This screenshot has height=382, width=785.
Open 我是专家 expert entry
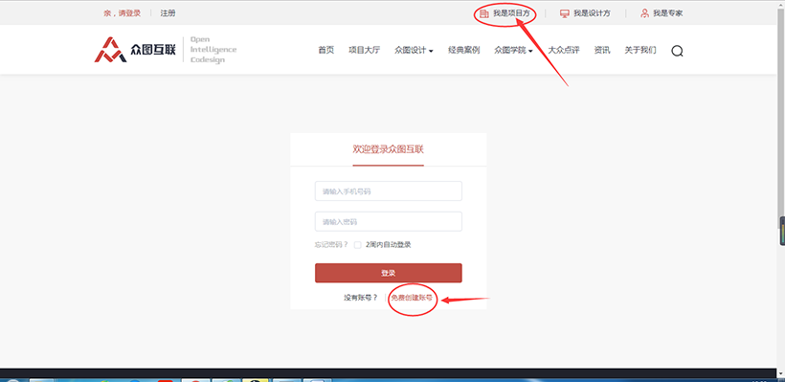[662, 13]
